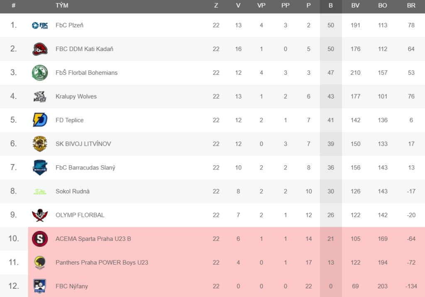Click the Z matches played column header
Image resolution: width=425 pixels, height=297 pixels.
216,6
